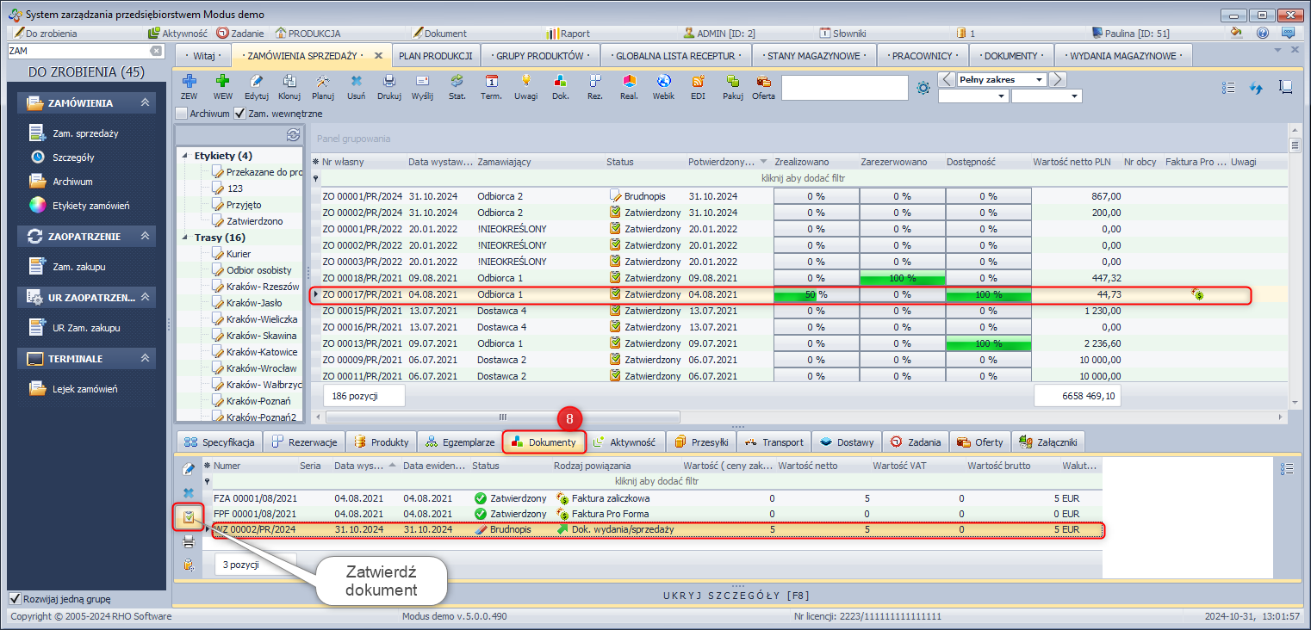Click UKRYJ SZCZEGÓŁY [F8] bar
Image resolution: width=1311 pixels, height=630 pixels.
[736, 596]
